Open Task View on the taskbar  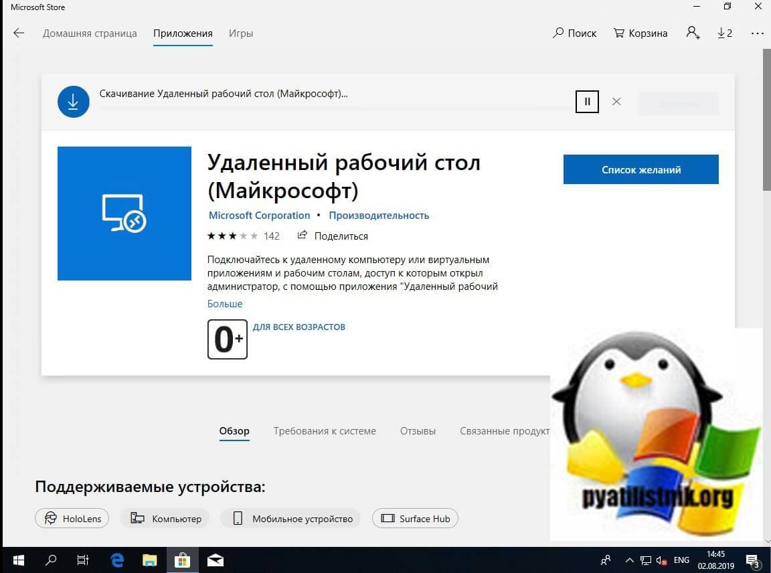[83, 560]
